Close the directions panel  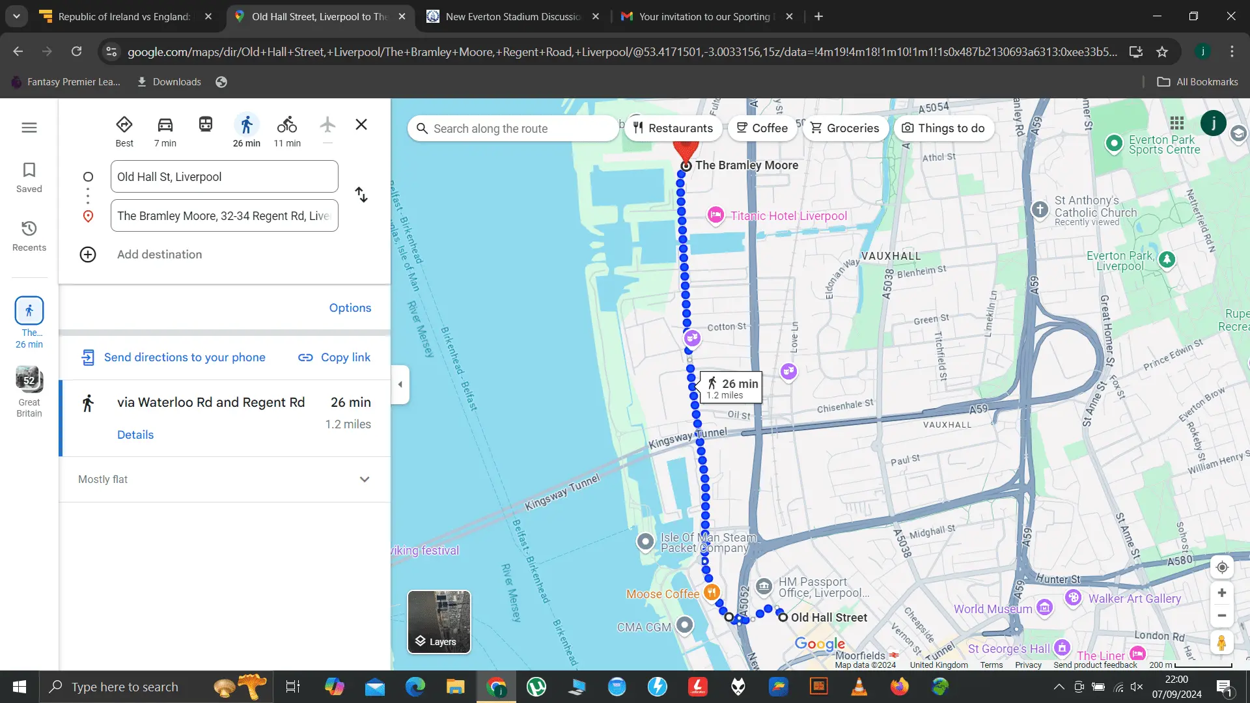(361, 124)
